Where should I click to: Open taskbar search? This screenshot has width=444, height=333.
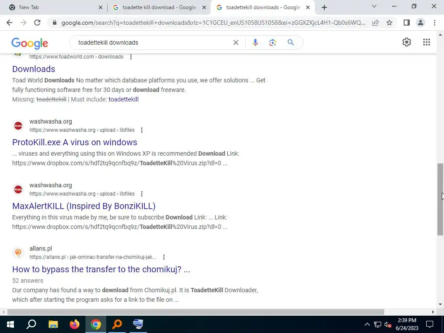[31, 324]
